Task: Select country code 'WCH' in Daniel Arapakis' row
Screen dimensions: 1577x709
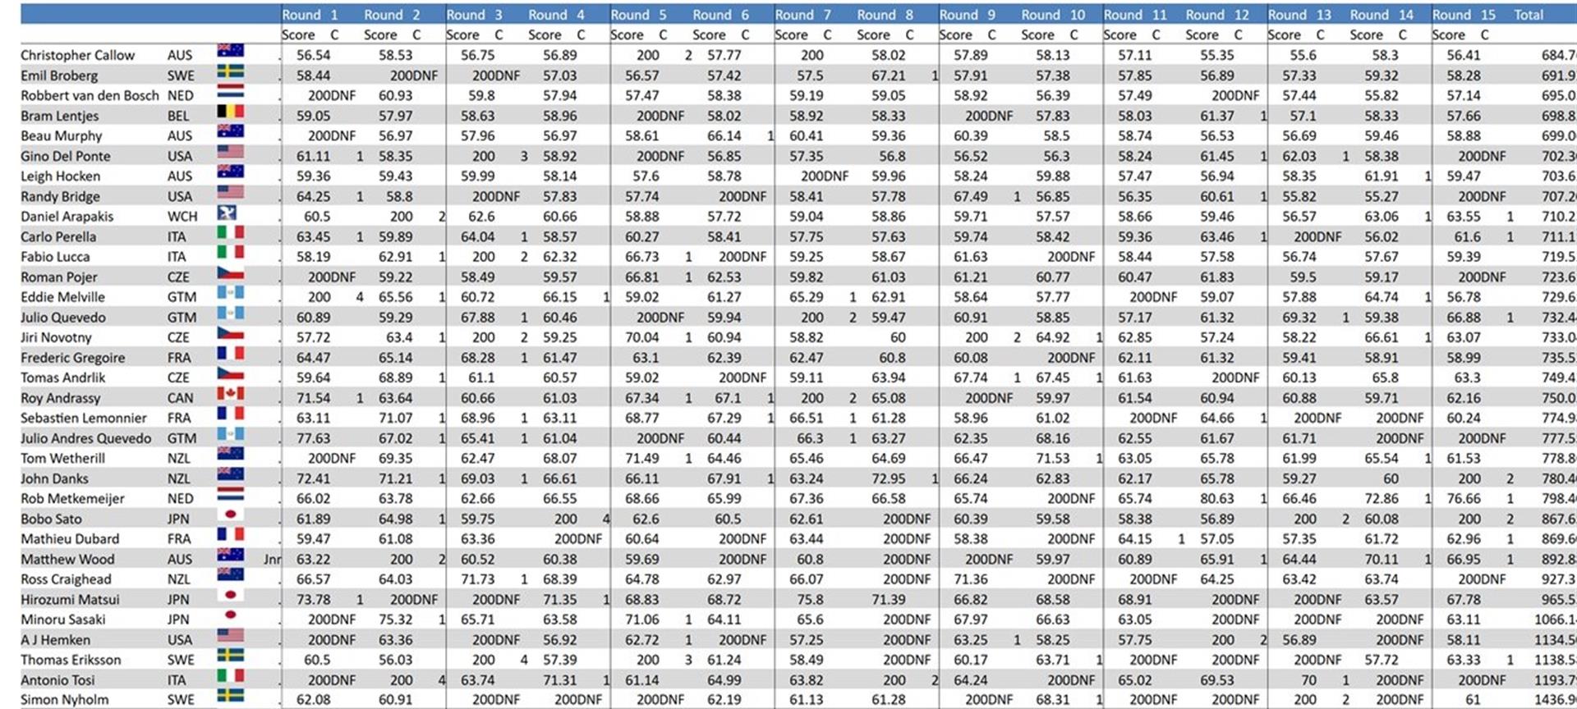Action: 182,217
